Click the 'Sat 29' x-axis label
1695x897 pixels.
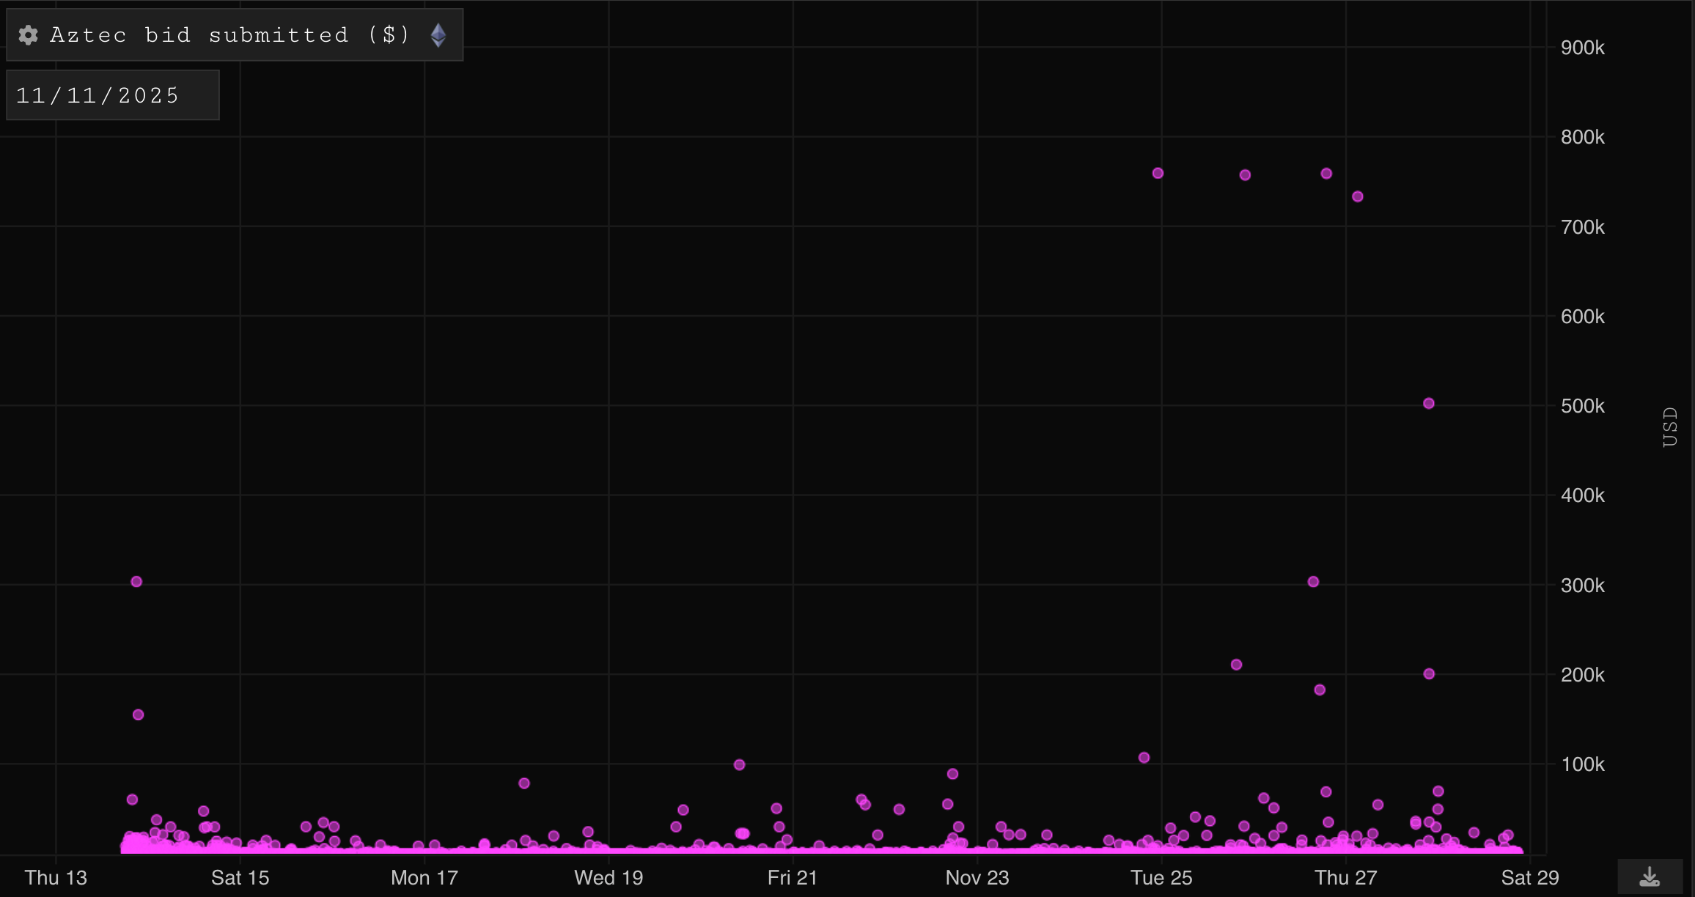click(1529, 877)
